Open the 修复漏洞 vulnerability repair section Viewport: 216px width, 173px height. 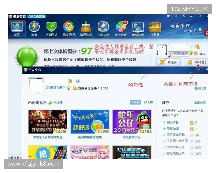click(69, 29)
